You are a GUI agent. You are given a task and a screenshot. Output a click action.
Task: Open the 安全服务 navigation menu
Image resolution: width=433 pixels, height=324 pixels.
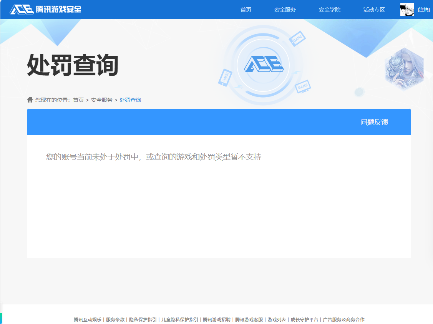(285, 10)
